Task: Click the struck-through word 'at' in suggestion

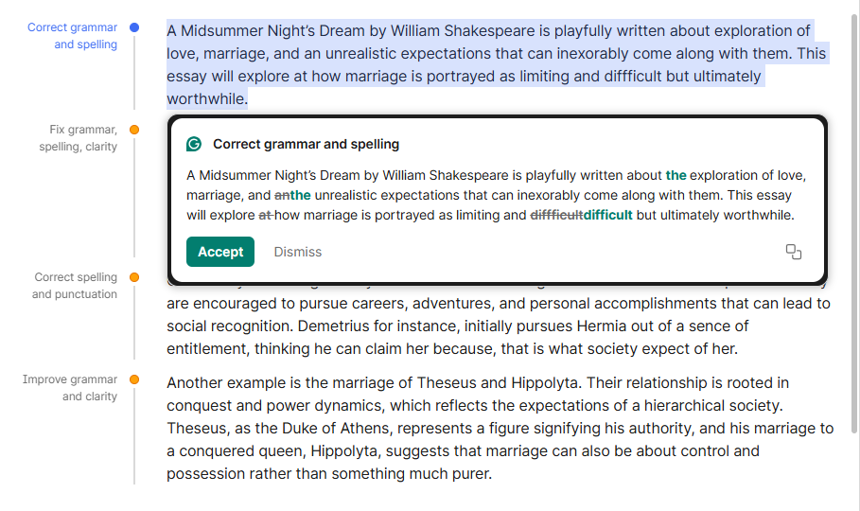Action: (264, 215)
